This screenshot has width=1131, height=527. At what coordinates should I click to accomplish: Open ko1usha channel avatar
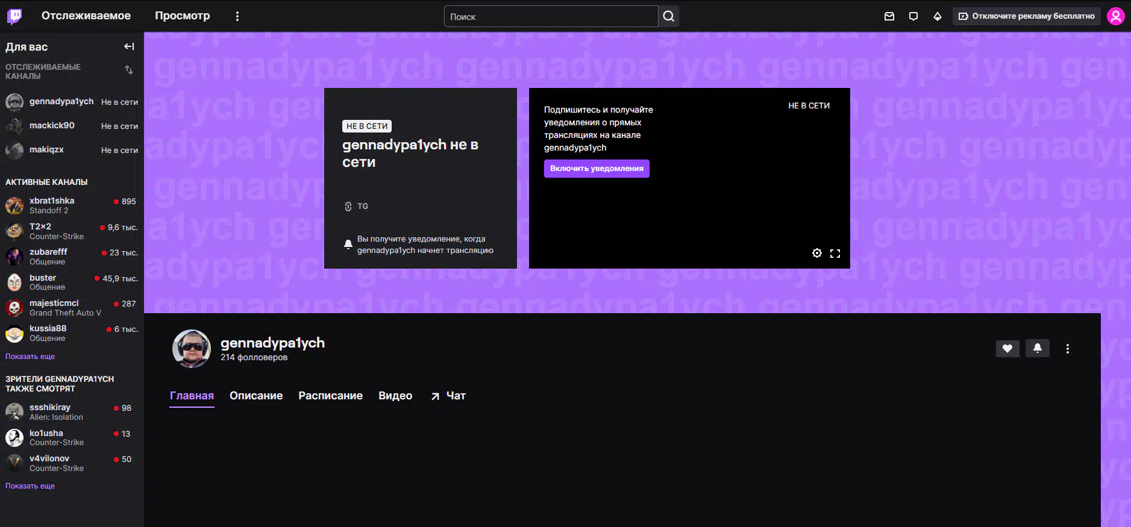point(14,438)
